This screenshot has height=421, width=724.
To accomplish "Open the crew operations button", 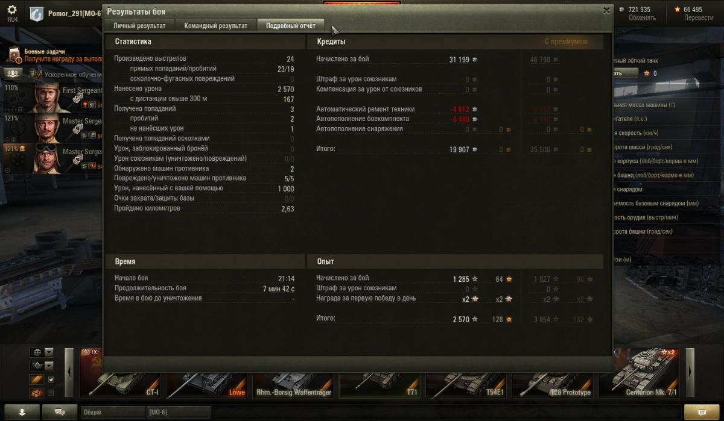I will (13, 73).
